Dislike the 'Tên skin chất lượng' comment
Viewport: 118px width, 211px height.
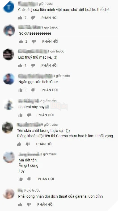tap(28, 144)
